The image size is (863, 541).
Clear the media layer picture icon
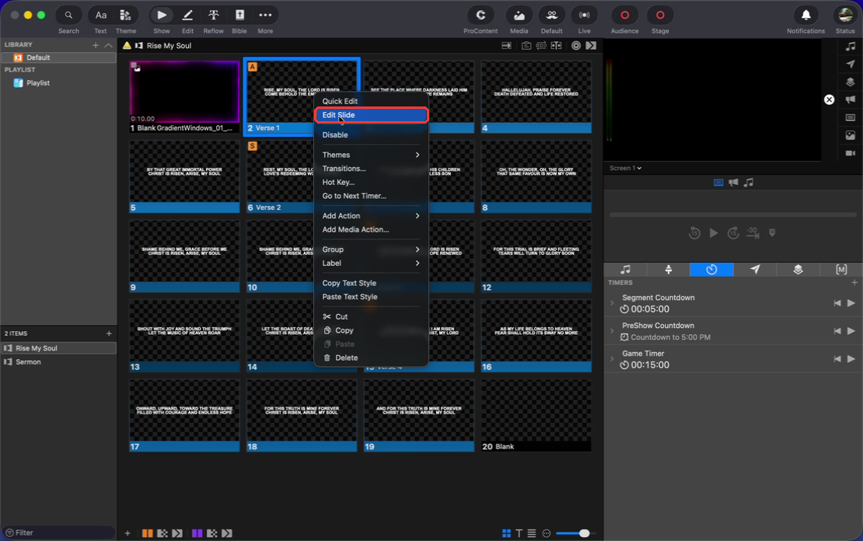click(851, 135)
